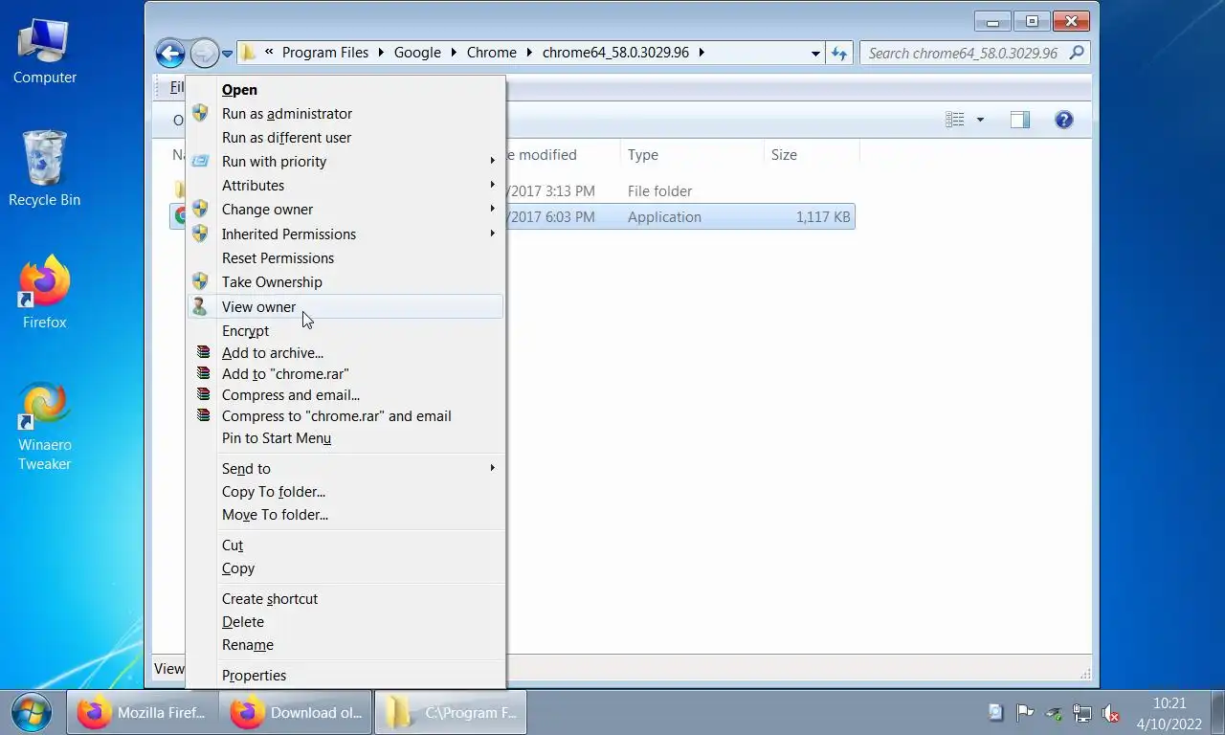
Task: Click the shield icon beside Run as administrator
Action: 200,113
